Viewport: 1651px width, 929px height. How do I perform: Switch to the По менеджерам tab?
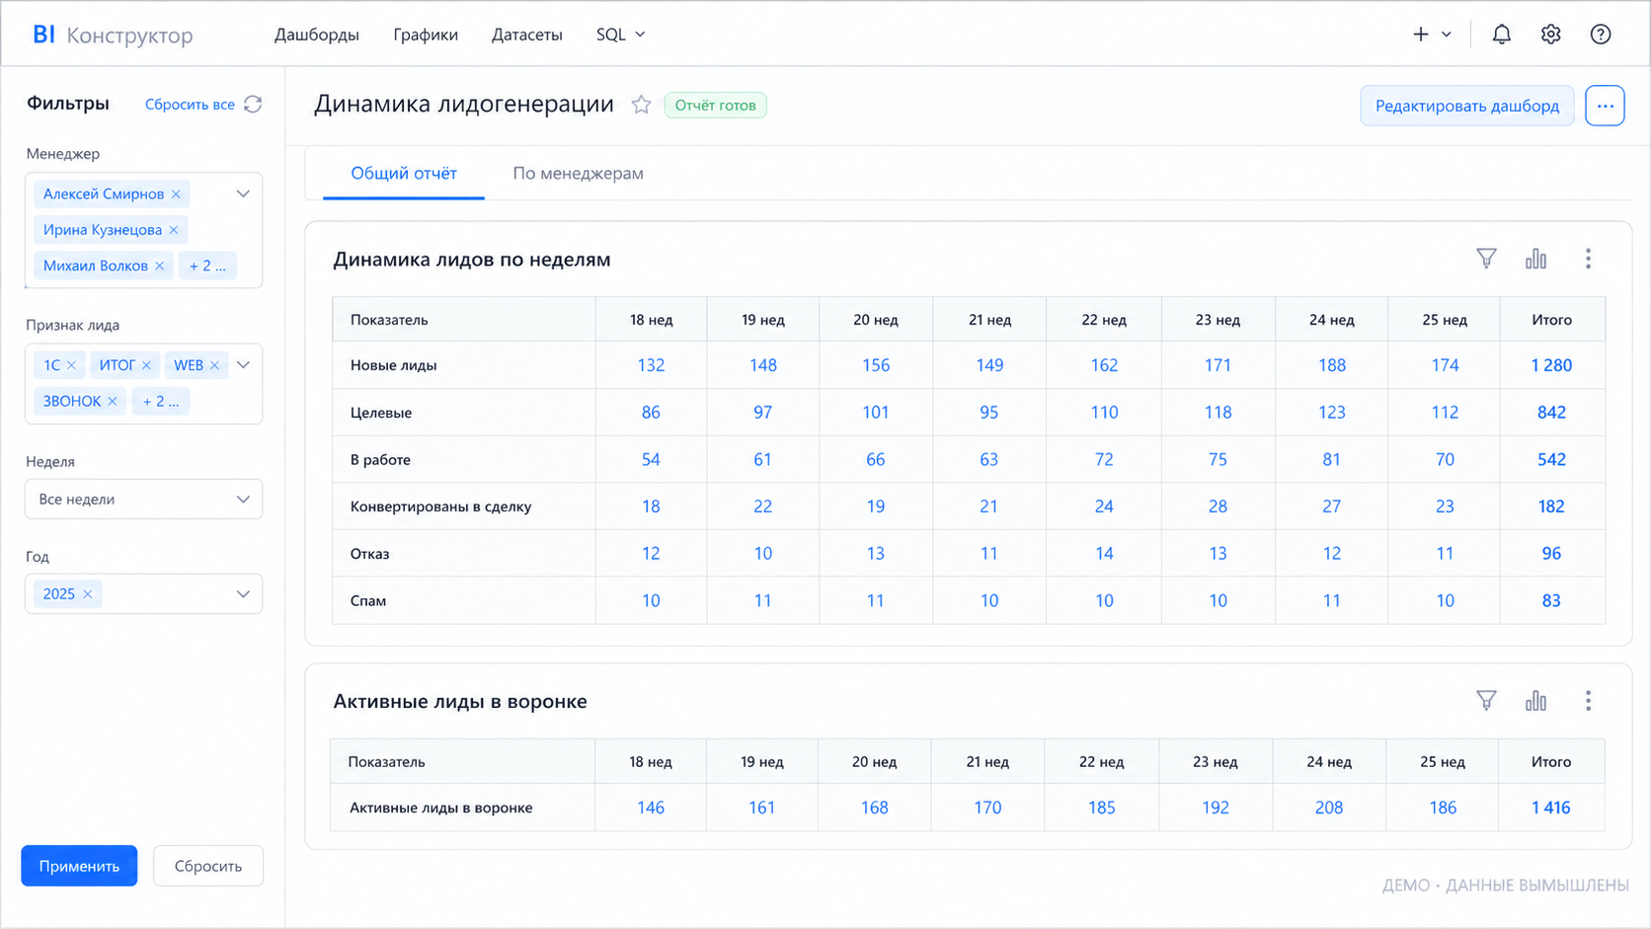coord(578,174)
